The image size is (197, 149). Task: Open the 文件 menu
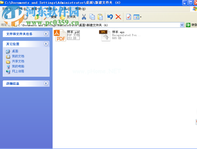coord(7,9)
